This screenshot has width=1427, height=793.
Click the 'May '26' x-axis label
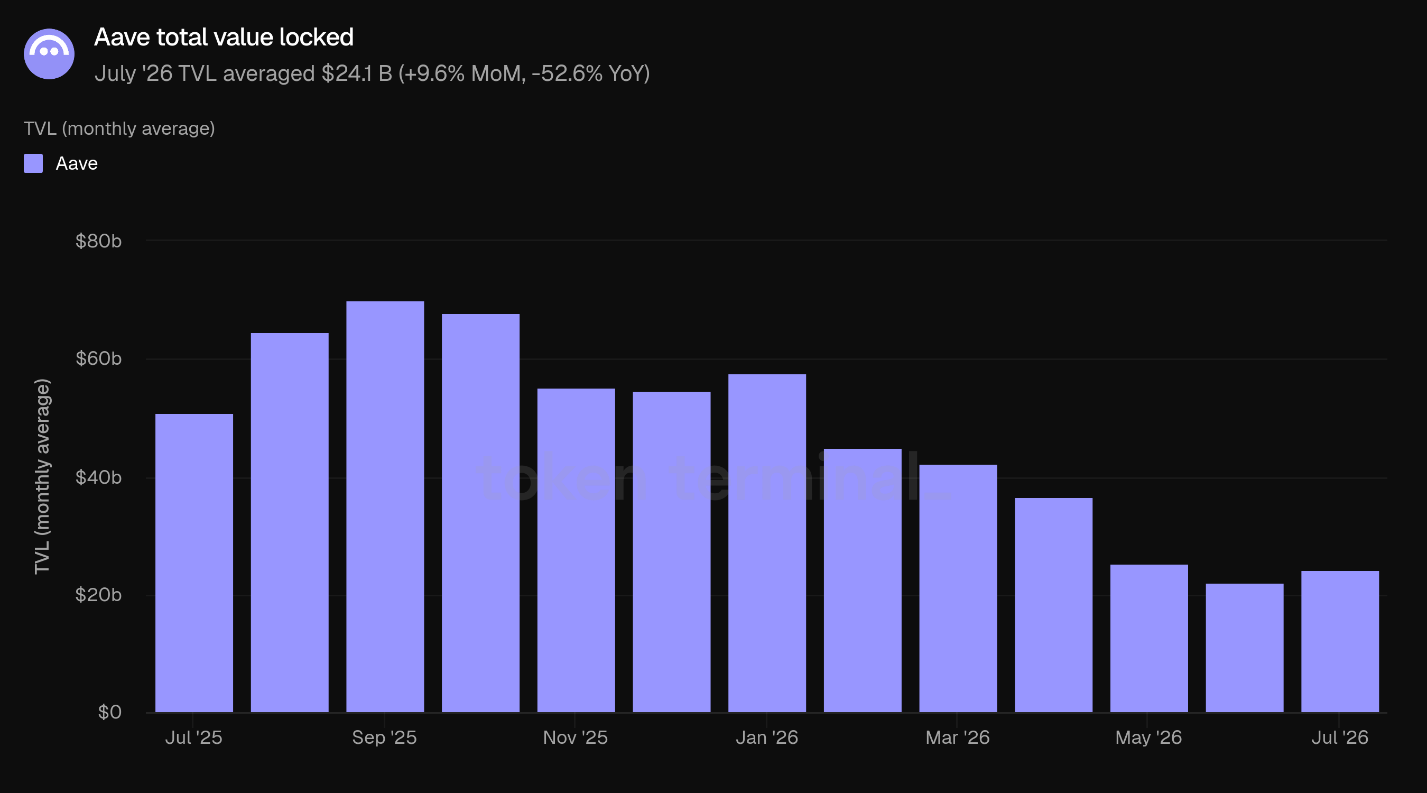coord(1149,737)
